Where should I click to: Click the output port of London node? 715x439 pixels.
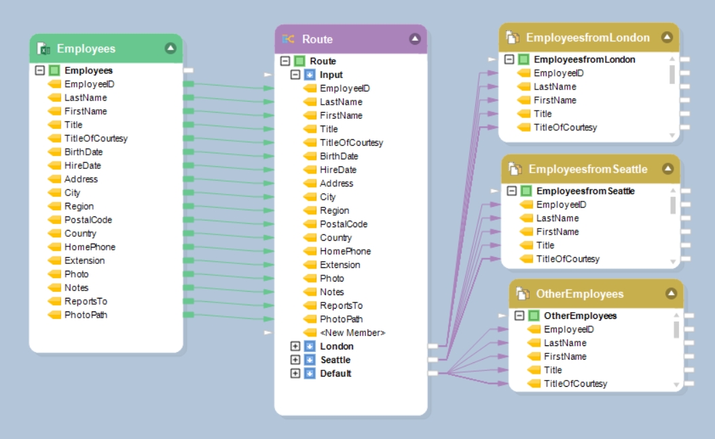click(433, 346)
